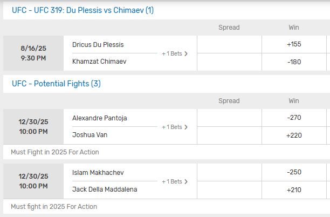Expand +1 Bets for Du Plessis vs Chimaev
Image resolution: width=330 pixels, height=217 pixels.
[175, 54]
